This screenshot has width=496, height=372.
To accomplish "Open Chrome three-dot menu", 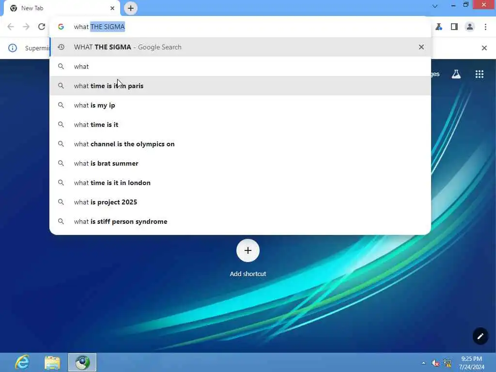I will tap(485, 27).
